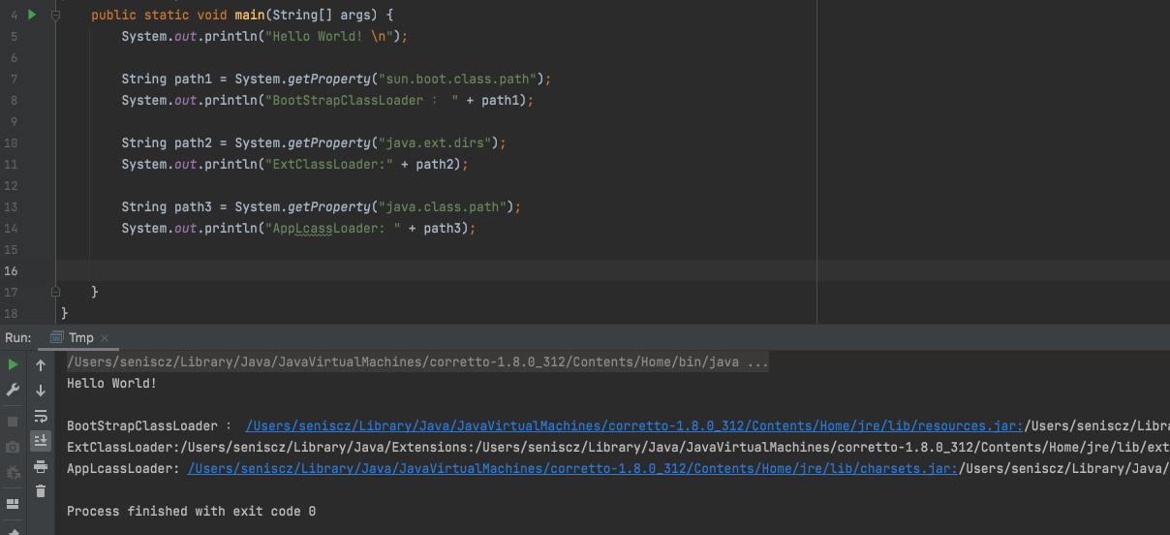The image size is (1170, 535).
Task: Click "Process finished with exit code 0"
Action: pos(191,511)
